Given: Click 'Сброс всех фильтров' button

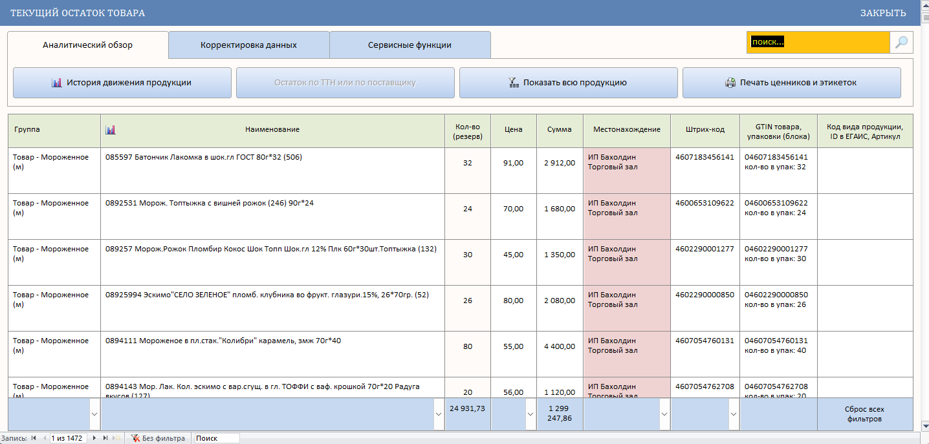Looking at the screenshot, I should click(x=864, y=414).
